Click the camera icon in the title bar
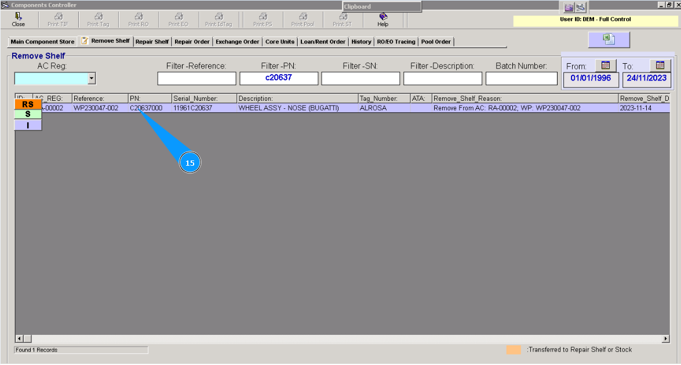The width and height of the screenshot is (681, 365). [569, 8]
